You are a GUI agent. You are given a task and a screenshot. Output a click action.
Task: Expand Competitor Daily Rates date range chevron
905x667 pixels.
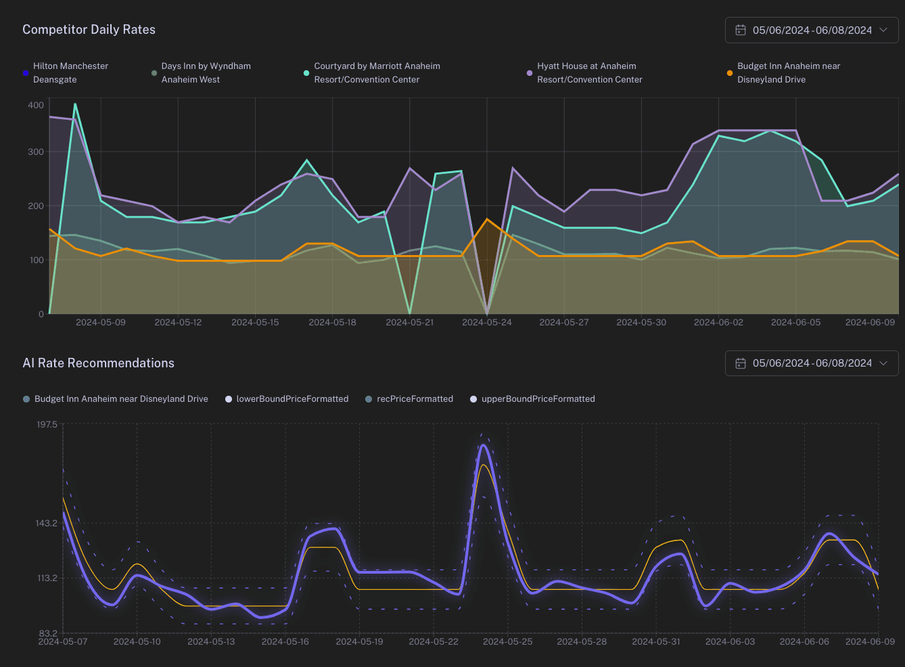coord(883,30)
